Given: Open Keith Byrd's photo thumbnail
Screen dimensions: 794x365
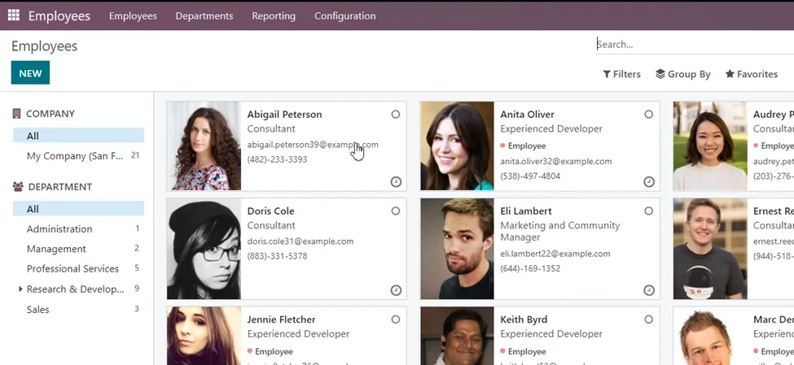Looking at the screenshot, I should point(457,336).
